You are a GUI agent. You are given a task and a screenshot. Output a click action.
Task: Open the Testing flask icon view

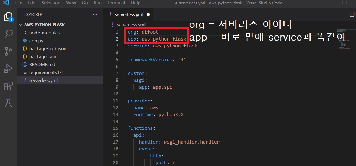pyautogui.click(x=8, y=103)
